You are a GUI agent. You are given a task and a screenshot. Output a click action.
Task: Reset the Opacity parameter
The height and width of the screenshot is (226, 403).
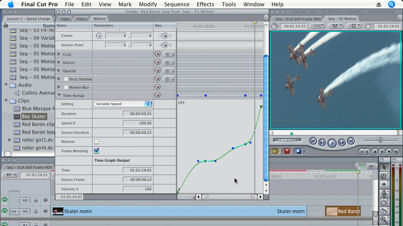158,70
